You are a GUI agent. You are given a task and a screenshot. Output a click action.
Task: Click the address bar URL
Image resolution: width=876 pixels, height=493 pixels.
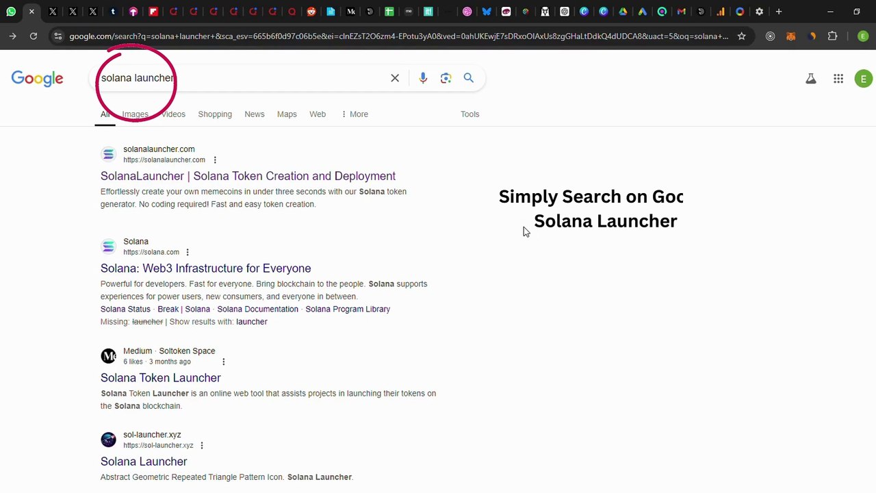coord(398,36)
